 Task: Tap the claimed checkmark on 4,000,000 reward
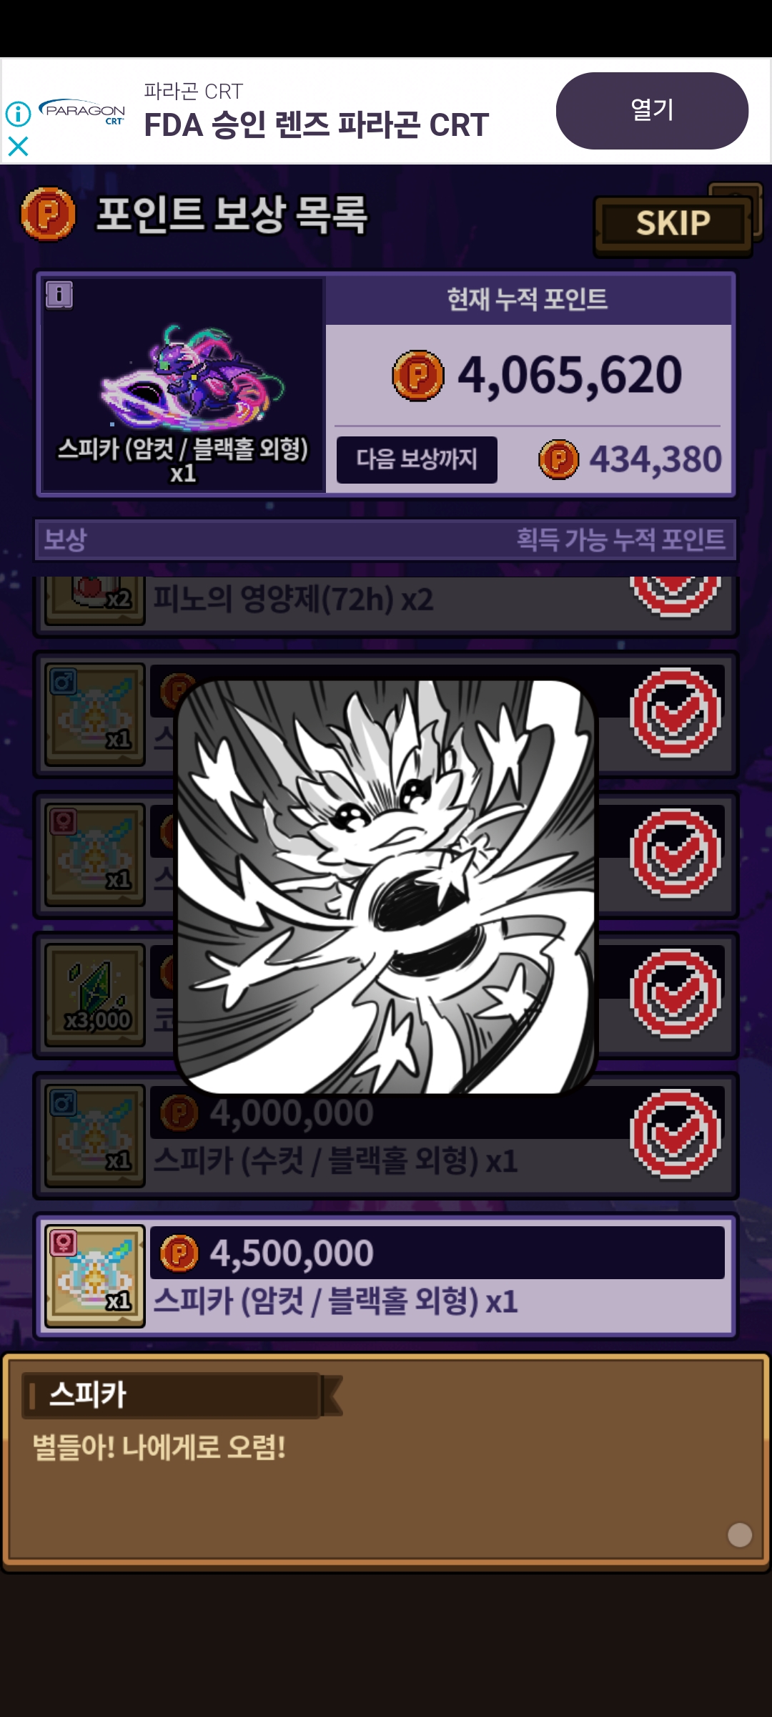coord(675,1134)
